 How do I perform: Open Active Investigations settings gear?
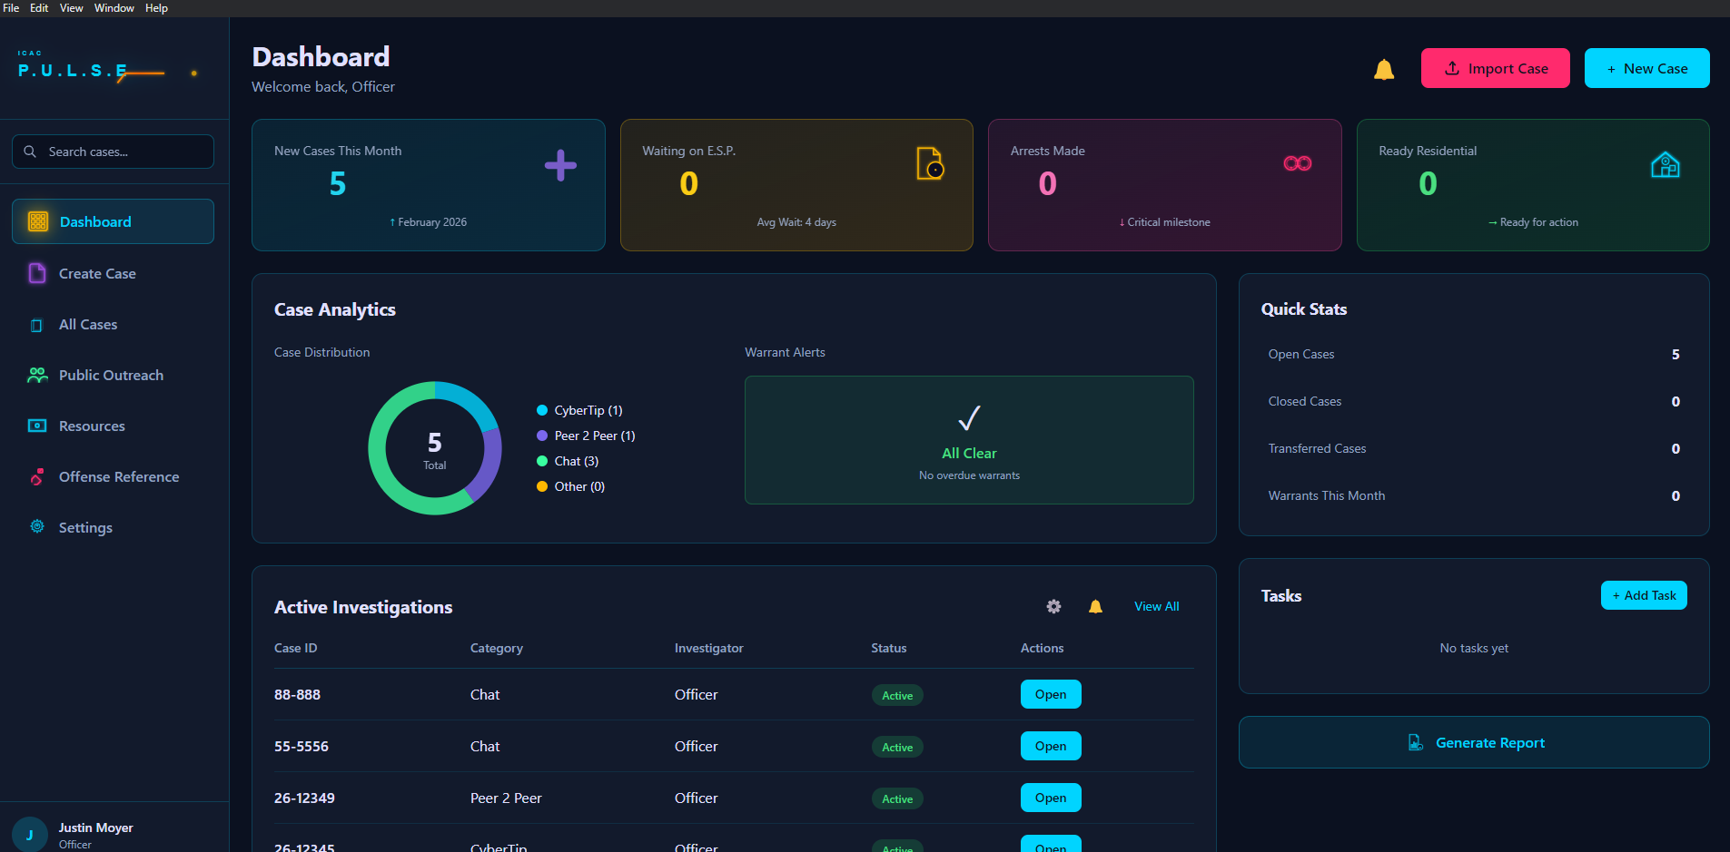click(x=1053, y=606)
